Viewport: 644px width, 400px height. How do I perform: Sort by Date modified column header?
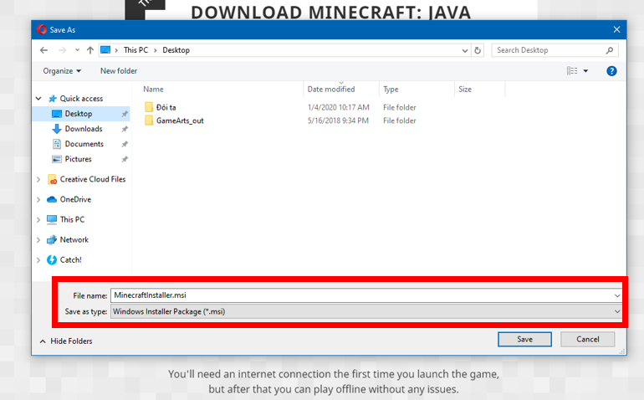[x=331, y=89]
